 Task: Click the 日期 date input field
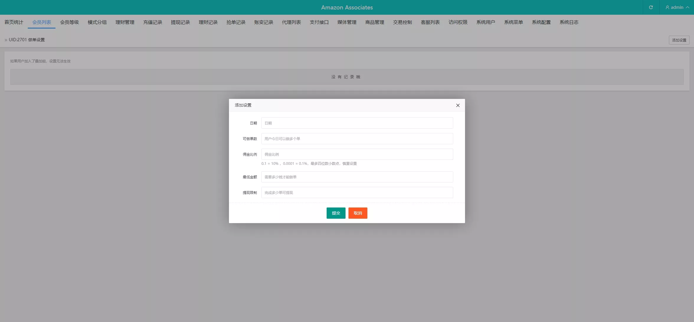(357, 123)
